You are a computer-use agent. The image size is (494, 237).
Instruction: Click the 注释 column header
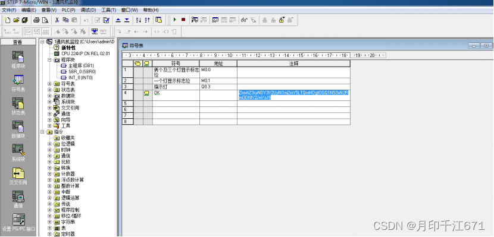click(293, 64)
